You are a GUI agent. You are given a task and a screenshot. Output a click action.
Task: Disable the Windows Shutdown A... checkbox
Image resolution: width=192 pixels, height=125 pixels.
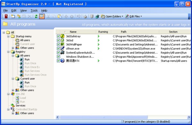pos(59,56)
